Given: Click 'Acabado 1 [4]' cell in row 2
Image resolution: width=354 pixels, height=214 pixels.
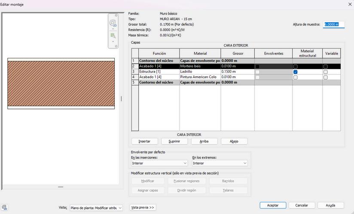Looking at the screenshot, I should pyautogui.click(x=159, y=66).
